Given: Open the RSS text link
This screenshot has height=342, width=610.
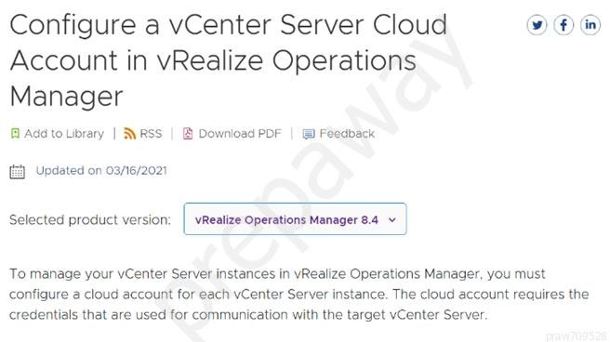Looking at the screenshot, I should 151,133.
